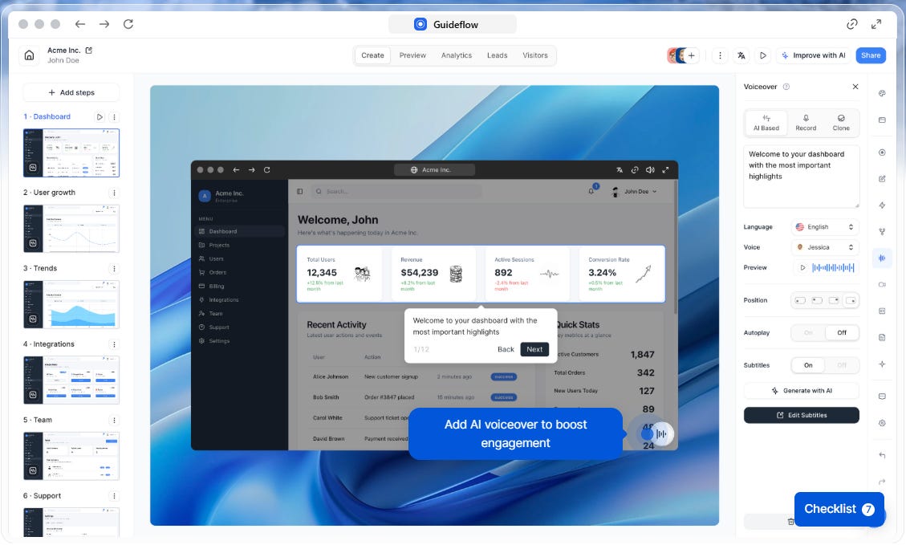Play the Dashboard step preview
Image resolution: width=906 pixels, height=545 pixels.
pos(100,116)
